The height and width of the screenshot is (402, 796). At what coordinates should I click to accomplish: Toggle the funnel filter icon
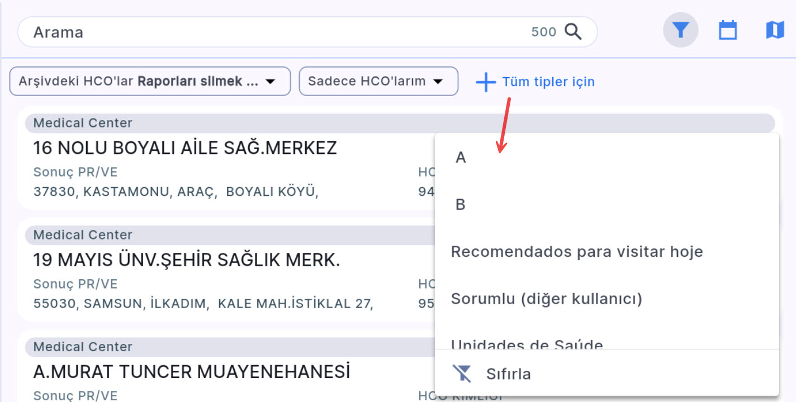680,30
